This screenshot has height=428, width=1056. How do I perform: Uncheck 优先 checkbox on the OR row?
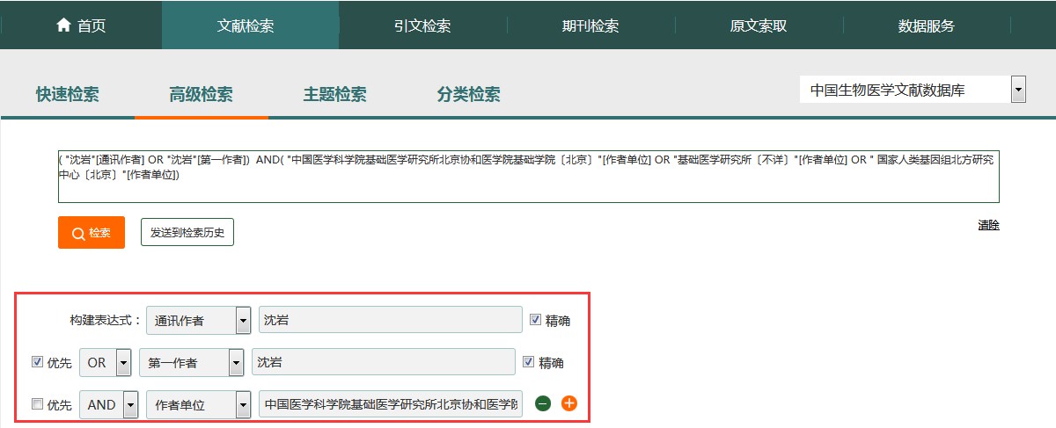click(x=37, y=362)
